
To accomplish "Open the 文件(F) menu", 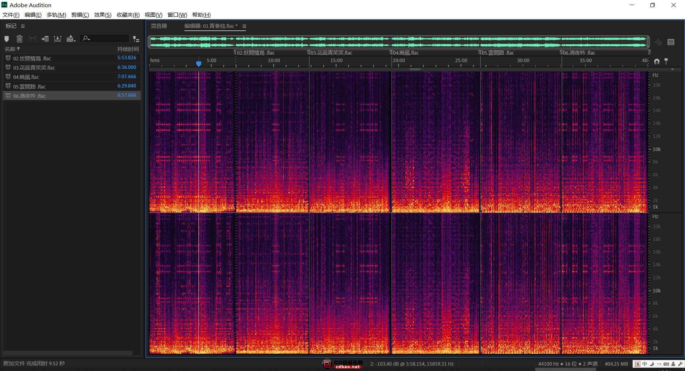I will tap(11, 15).
